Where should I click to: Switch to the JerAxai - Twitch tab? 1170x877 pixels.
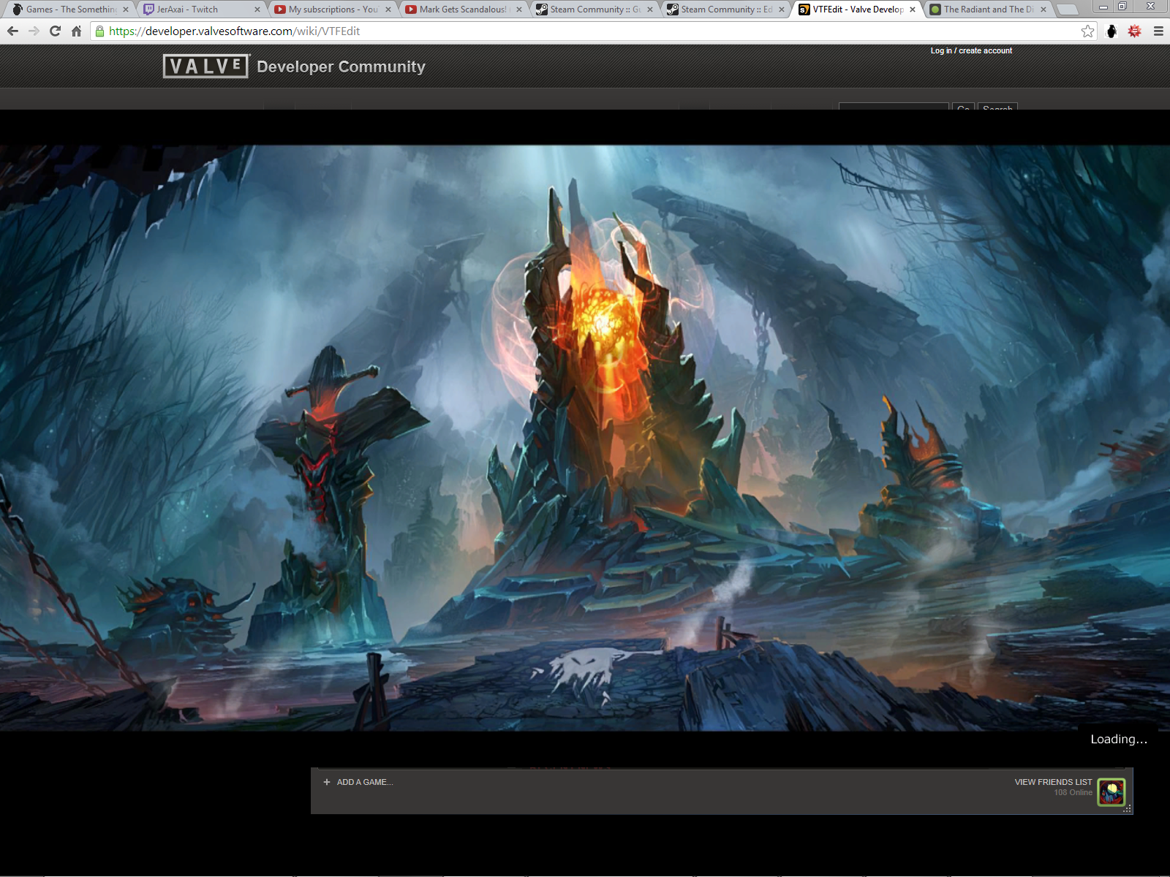(203, 10)
